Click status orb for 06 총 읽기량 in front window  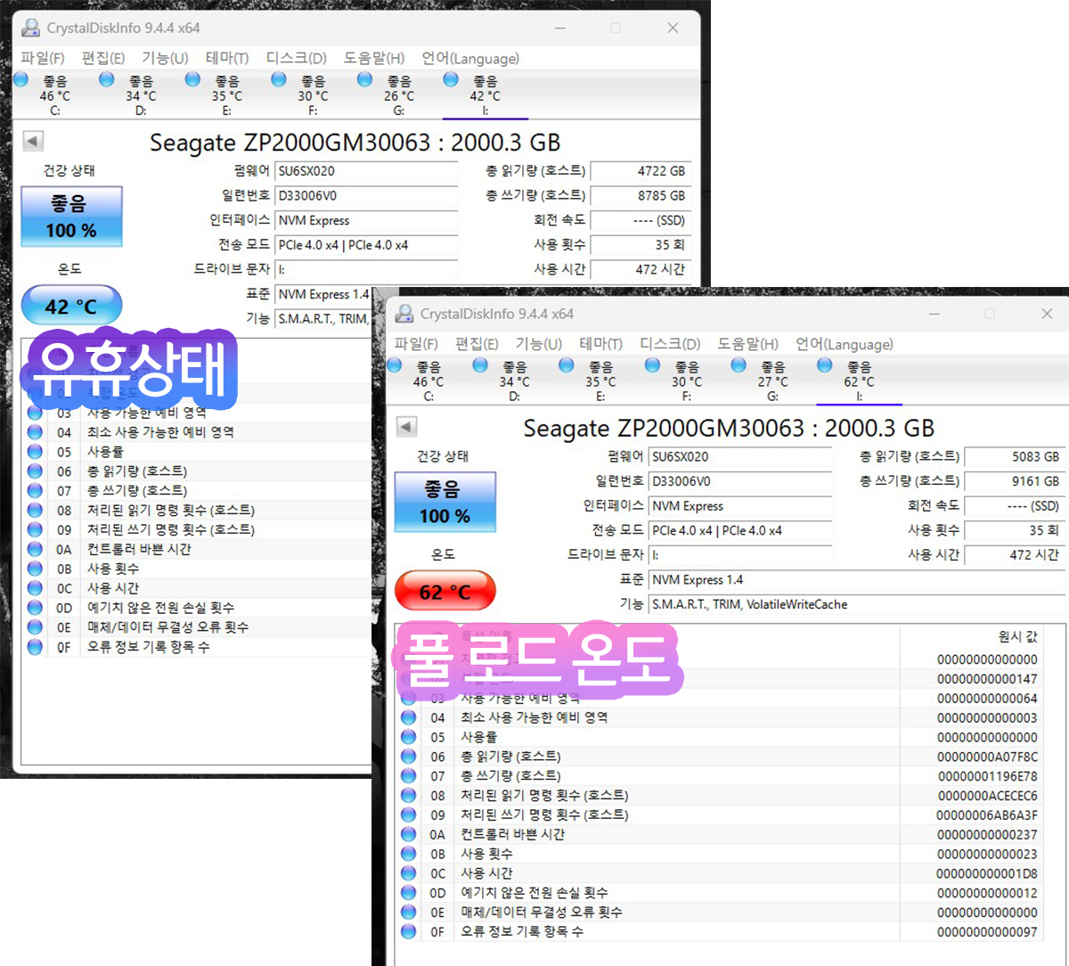[408, 756]
